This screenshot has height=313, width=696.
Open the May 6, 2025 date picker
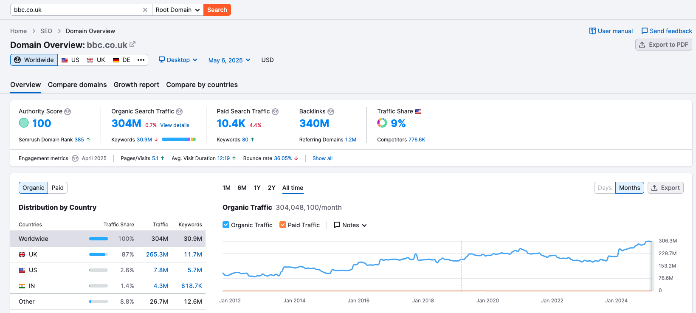(229, 60)
